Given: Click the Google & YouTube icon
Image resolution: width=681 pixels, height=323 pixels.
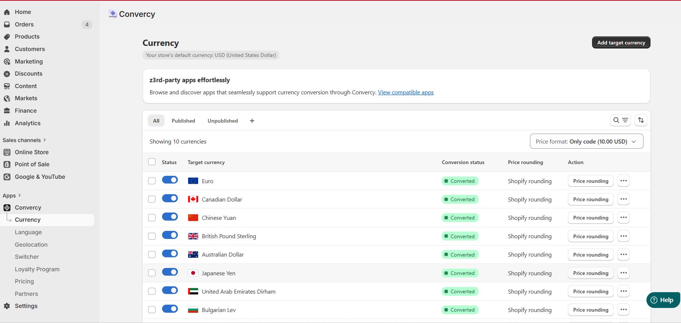Looking at the screenshot, I should pos(7,177).
